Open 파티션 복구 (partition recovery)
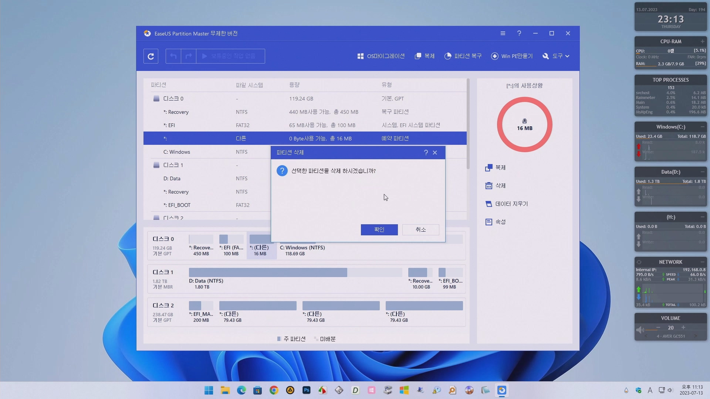710x399 pixels. (463, 56)
